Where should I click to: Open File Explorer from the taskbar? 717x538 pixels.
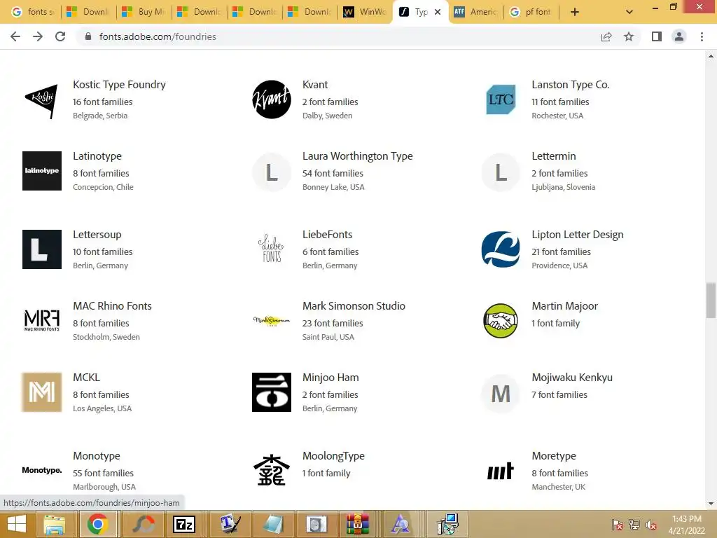(55, 524)
